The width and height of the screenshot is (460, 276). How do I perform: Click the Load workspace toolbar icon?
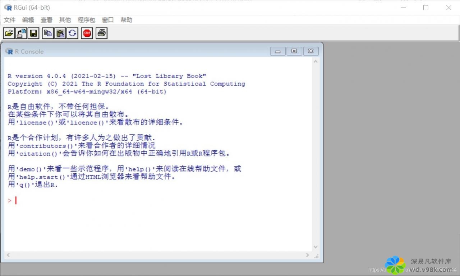[x=21, y=33]
